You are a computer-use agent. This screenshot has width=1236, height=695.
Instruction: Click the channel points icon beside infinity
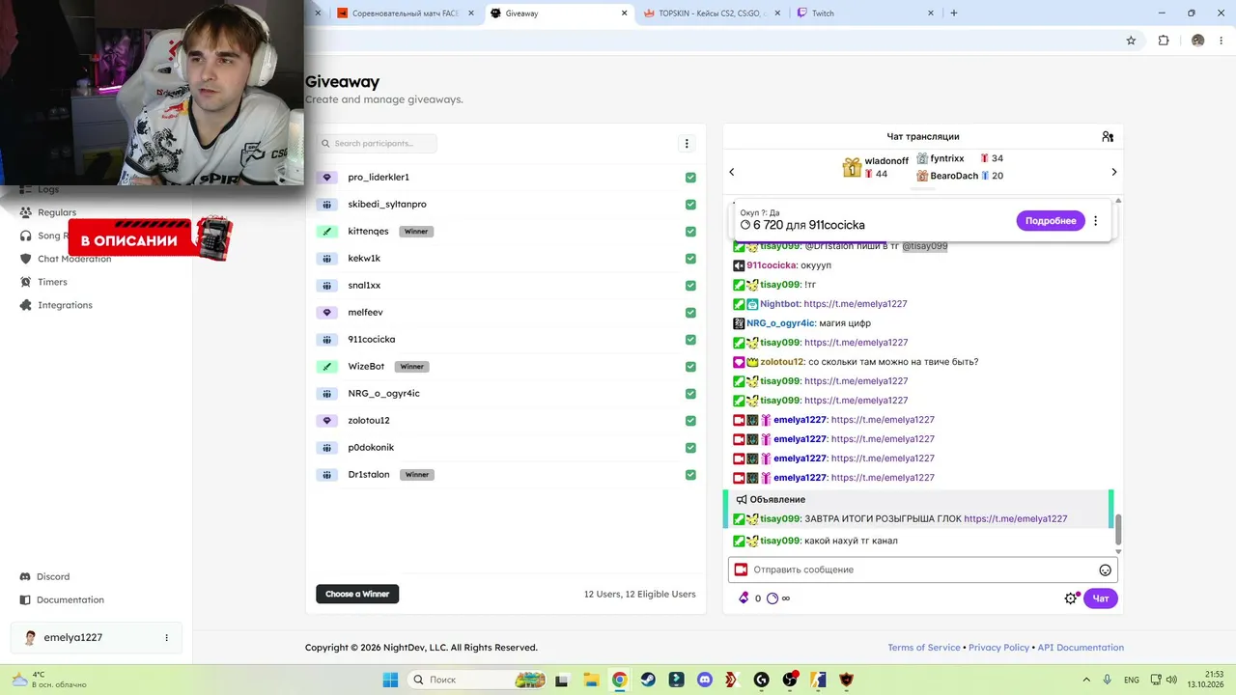[x=772, y=598]
